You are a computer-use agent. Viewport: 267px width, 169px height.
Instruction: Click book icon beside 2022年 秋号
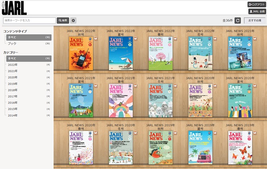click(x=96, y=39)
